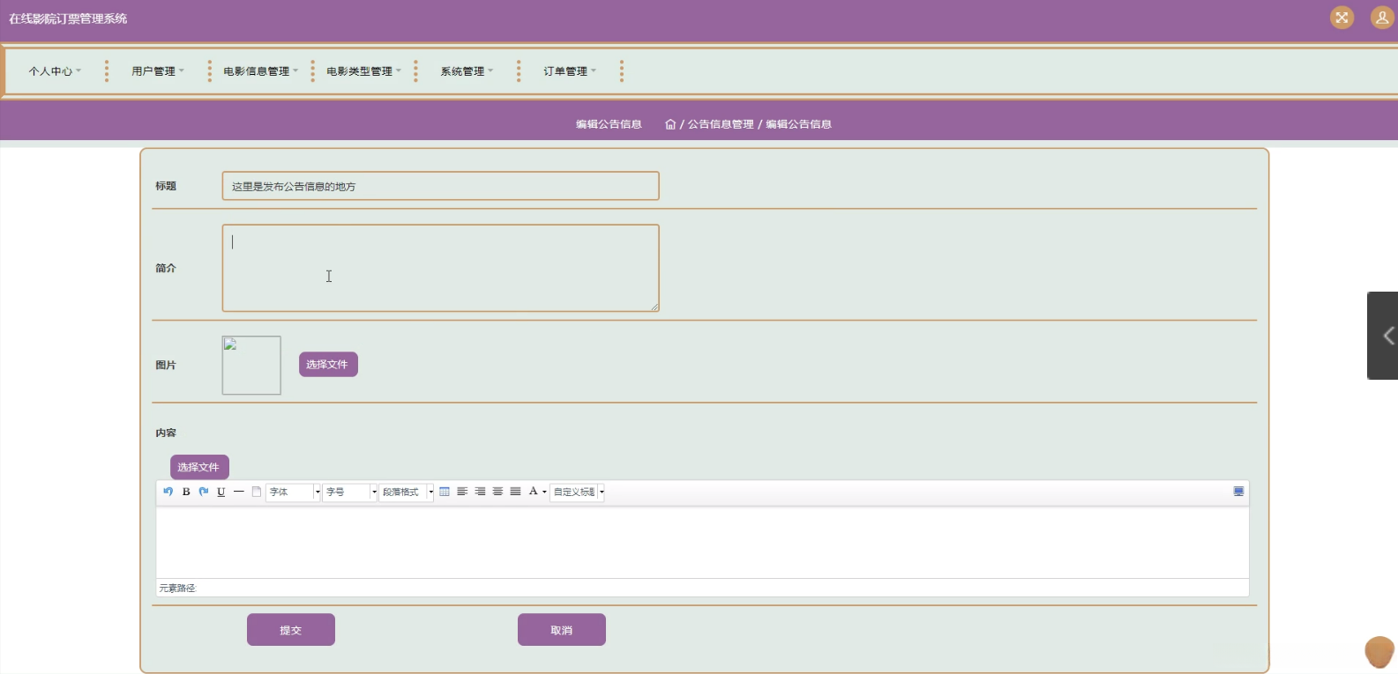The width and height of the screenshot is (1398, 674).
Task: Open the 电影信息管理 menu
Action: (261, 71)
